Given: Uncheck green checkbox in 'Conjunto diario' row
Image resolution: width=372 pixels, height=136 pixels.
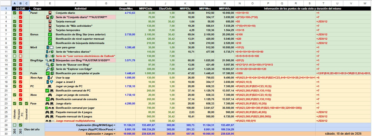Looking at the screenshot, I should [x=15, y=13].
